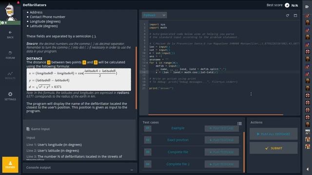Viewport: 312px width, 175px height.
Task: Go back using the BACK arrow
Action: (10, 35)
